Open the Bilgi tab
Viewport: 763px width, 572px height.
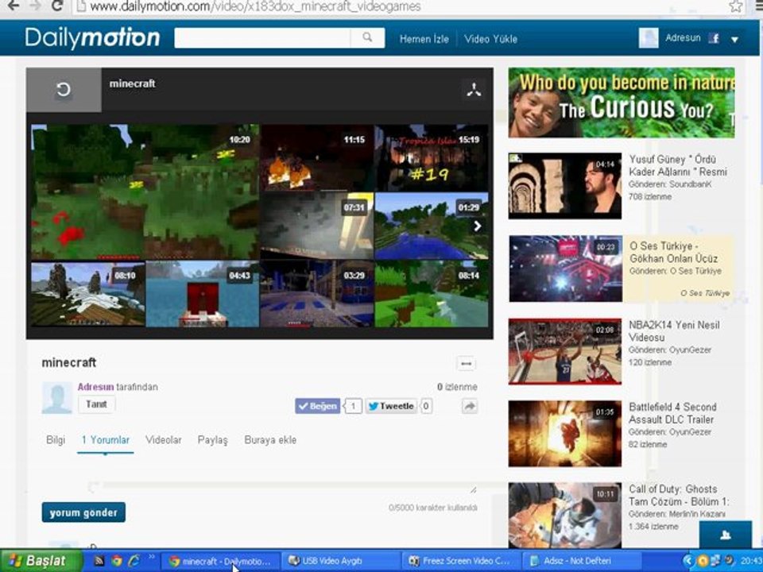click(x=56, y=439)
